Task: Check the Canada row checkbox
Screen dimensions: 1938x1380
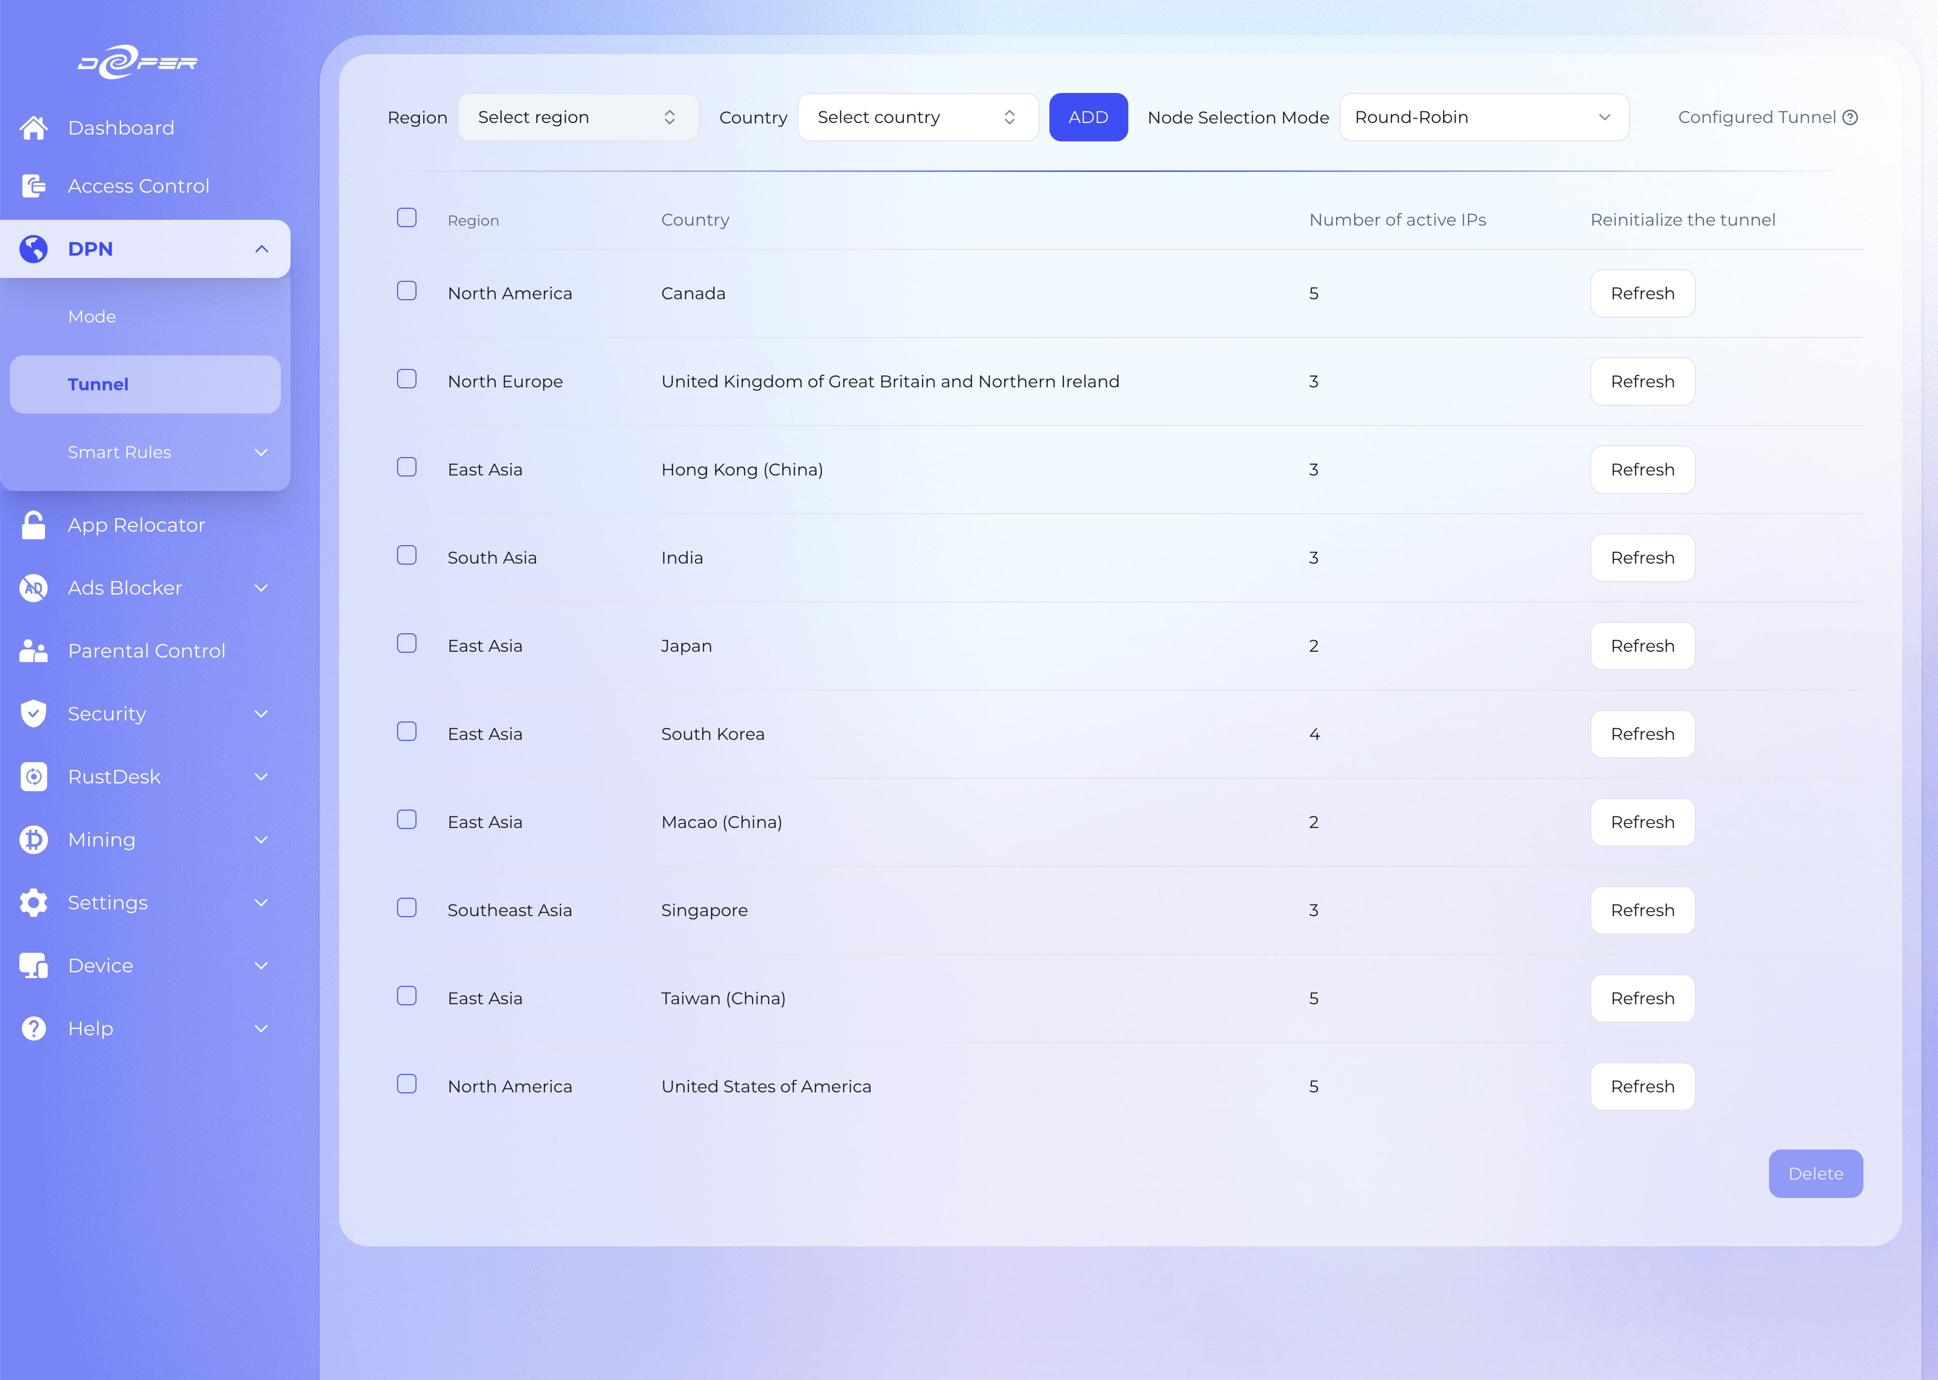Action: pos(407,291)
